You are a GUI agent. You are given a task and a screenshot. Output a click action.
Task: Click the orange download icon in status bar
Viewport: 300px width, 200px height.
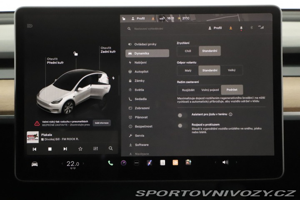coord(153,18)
